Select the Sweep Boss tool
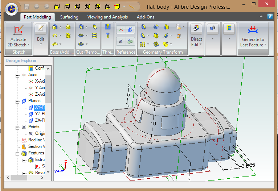 coord(55,44)
